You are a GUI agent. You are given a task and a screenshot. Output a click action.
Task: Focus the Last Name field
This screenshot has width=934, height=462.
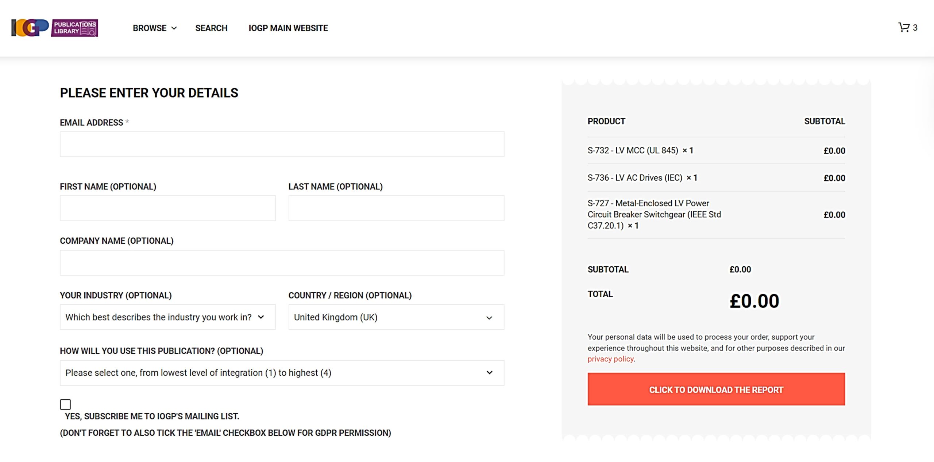[x=396, y=208]
